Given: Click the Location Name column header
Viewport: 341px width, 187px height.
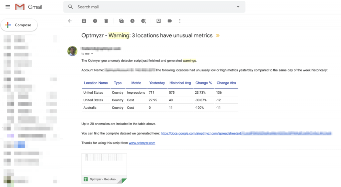Looking at the screenshot, I should [96, 83].
